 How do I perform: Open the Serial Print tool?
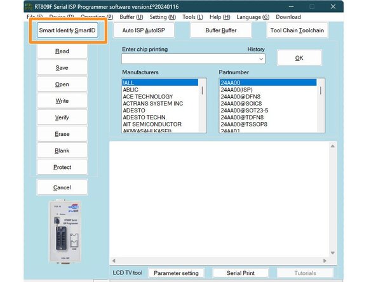(x=241, y=273)
